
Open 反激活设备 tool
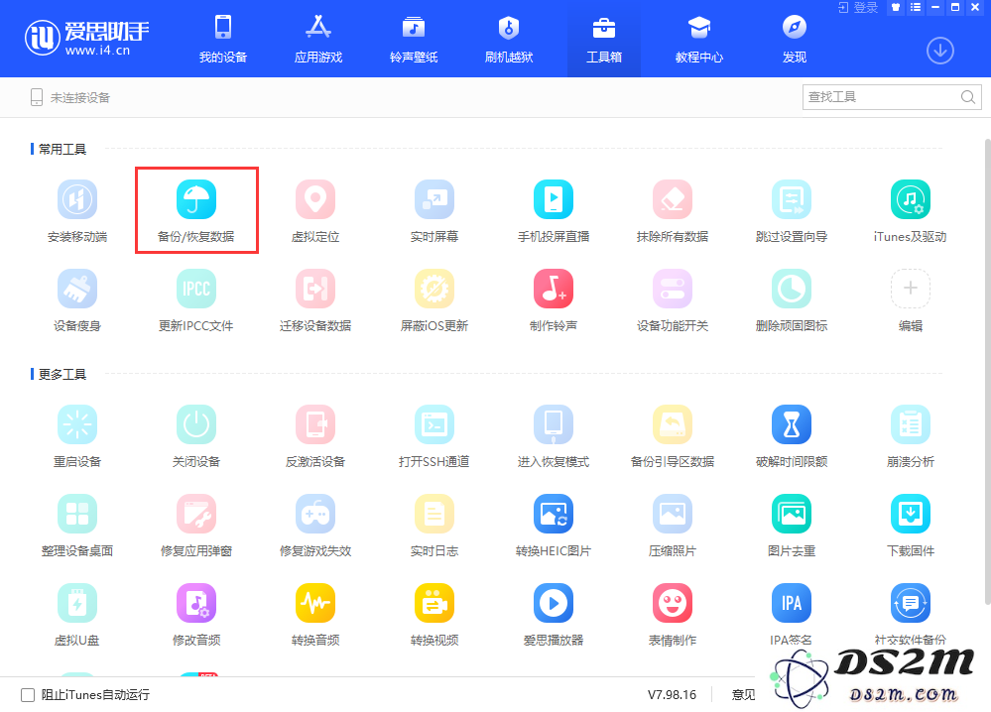[x=315, y=436]
